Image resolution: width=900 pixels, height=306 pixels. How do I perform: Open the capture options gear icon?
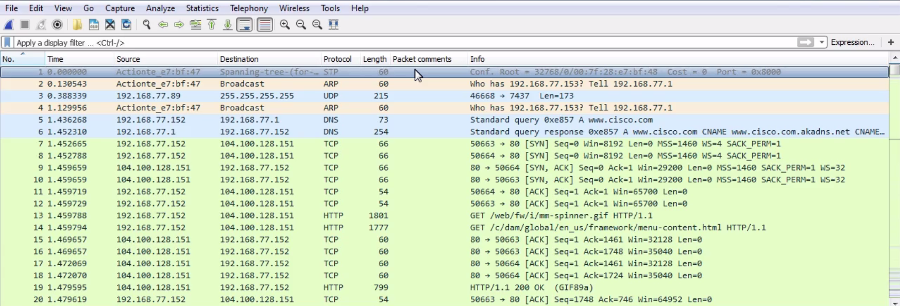57,25
